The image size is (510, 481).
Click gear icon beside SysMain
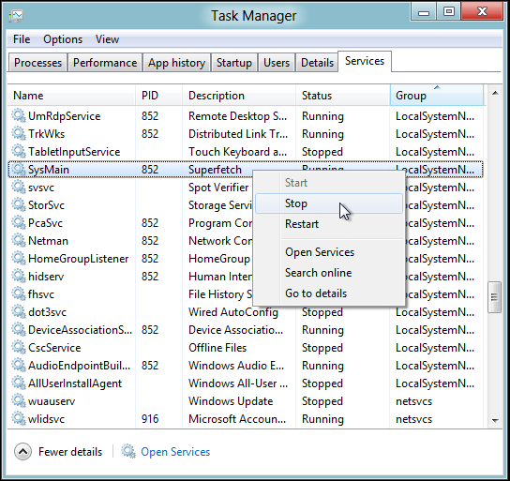tap(19, 169)
